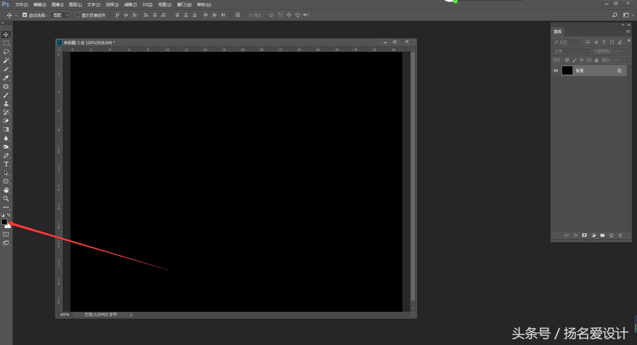
Task: Select the Path Selection tool
Action: click(6, 173)
